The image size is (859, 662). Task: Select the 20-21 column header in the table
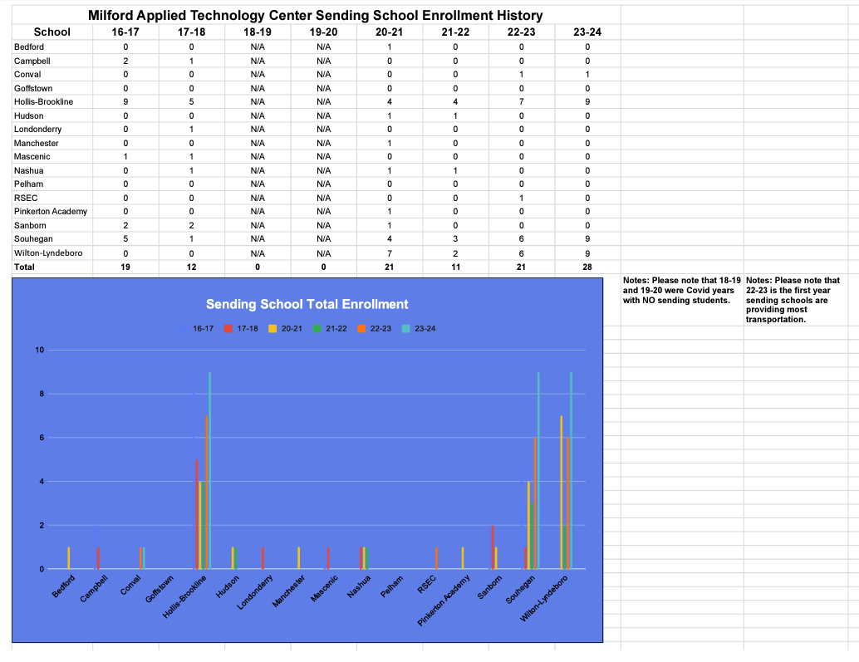pos(390,32)
